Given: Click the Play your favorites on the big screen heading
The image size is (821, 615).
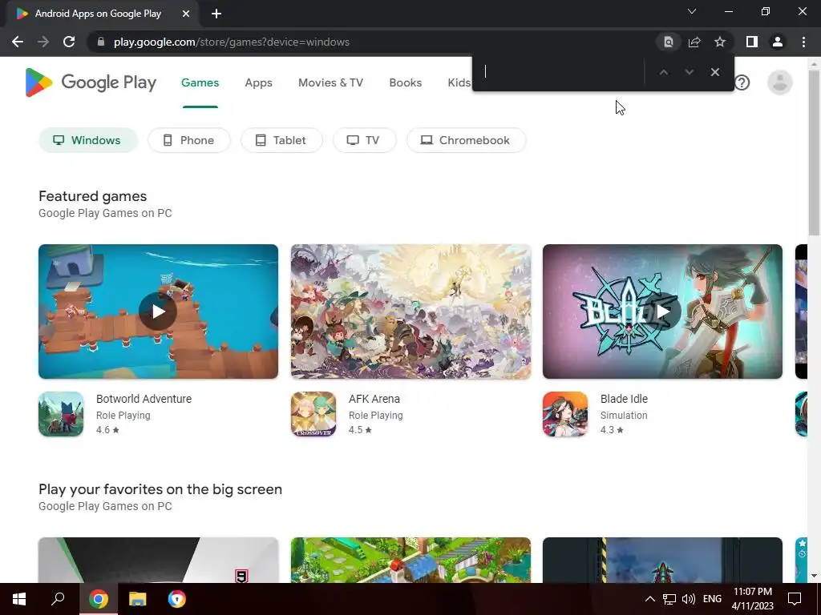Looking at the screenshot, I should [x=160, y=489].
